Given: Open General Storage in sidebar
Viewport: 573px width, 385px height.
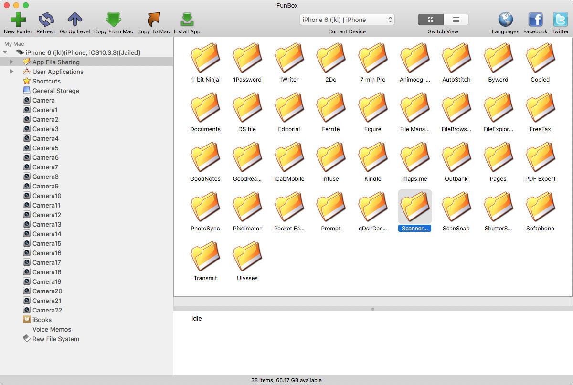Looking at the screenshot, I should pos(55,91).
